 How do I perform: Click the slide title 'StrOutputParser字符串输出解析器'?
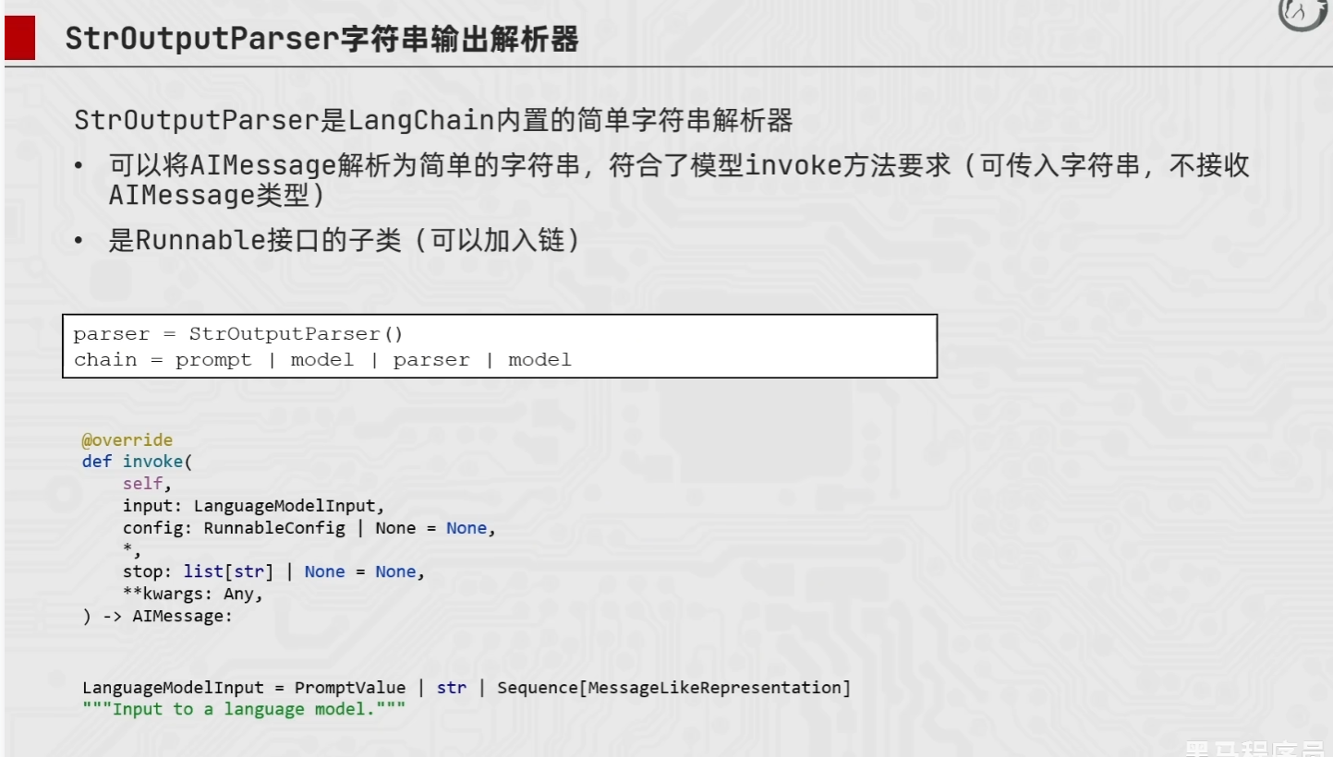tap(321, 41)
